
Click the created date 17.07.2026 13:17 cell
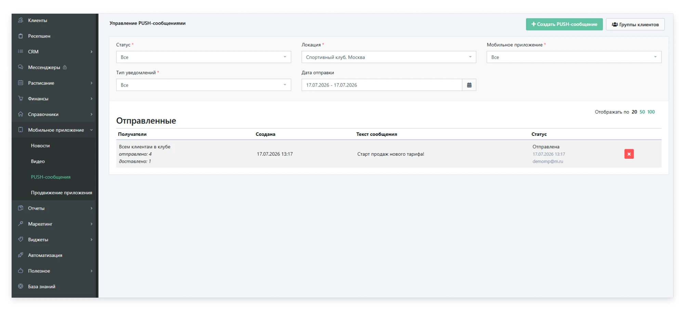coord(275,154)
